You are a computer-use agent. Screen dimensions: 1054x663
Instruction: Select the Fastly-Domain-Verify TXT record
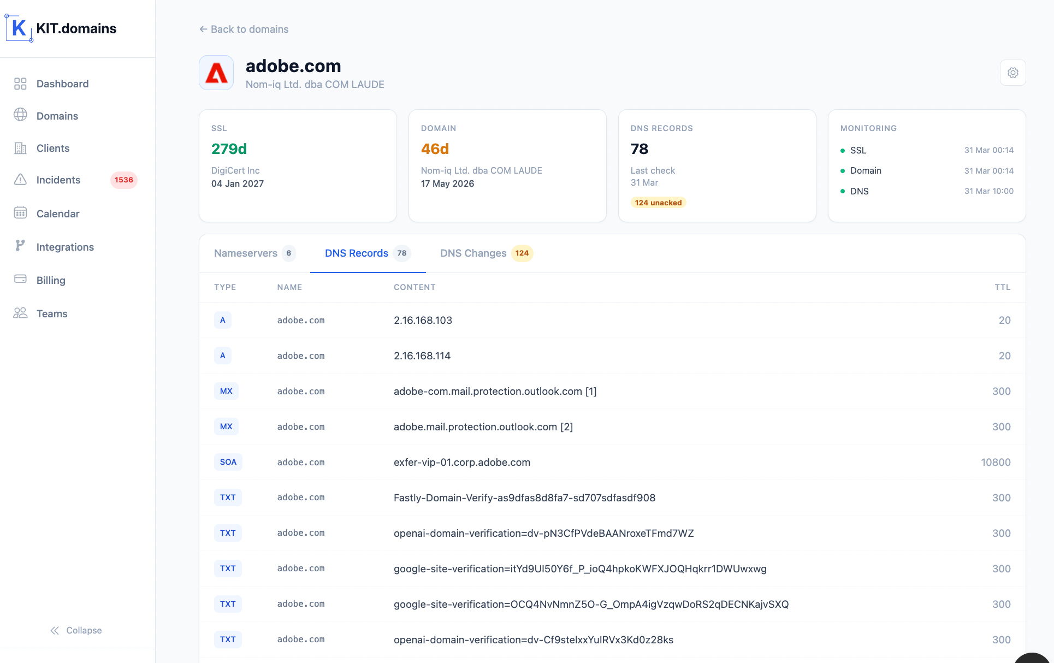click(x=524, y=498)
